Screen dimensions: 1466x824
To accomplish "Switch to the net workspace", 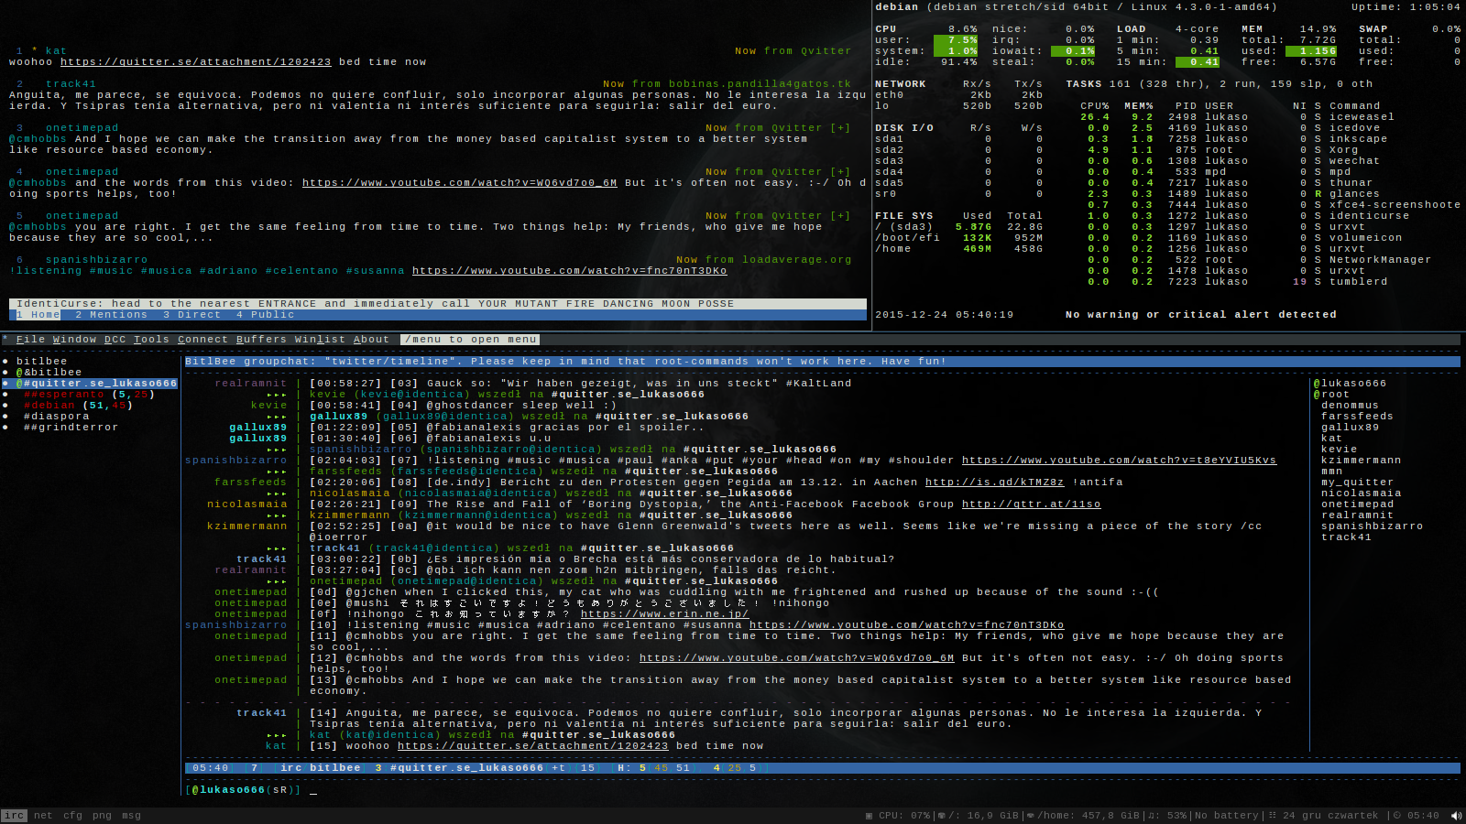I will [x=43, y=816].
